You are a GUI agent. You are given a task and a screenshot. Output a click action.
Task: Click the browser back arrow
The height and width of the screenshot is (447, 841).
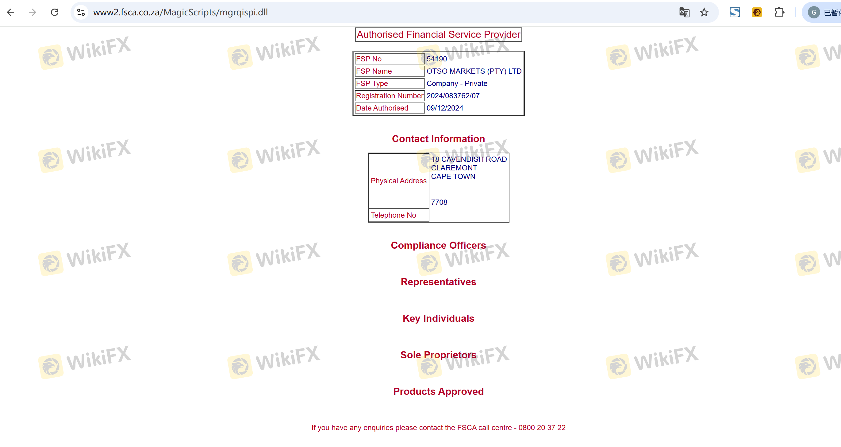click(11, 12)
